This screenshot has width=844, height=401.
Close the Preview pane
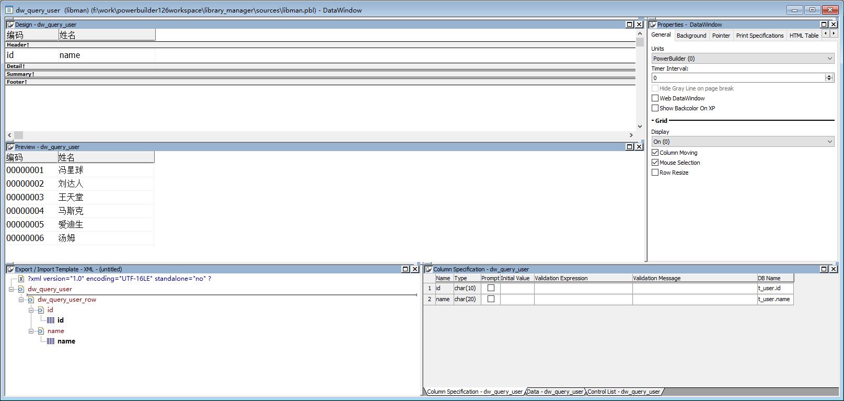639,147
